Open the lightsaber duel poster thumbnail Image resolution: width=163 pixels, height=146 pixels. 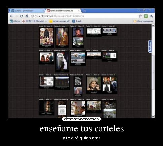[x=62, y=37]
